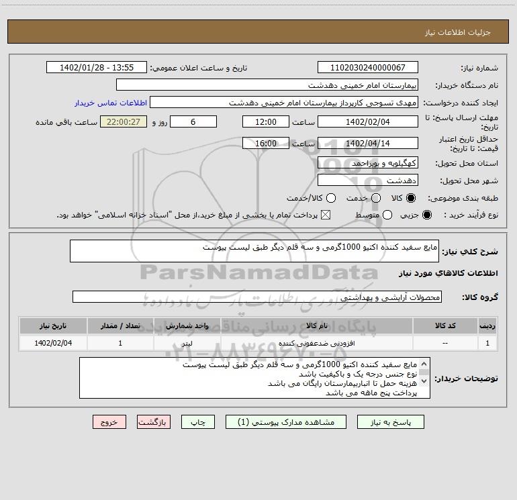This screenshot has width=517, height=500.
Task: Click the product group field محصولات آرایشی و بهداشتی
Action: pos(257,297)
